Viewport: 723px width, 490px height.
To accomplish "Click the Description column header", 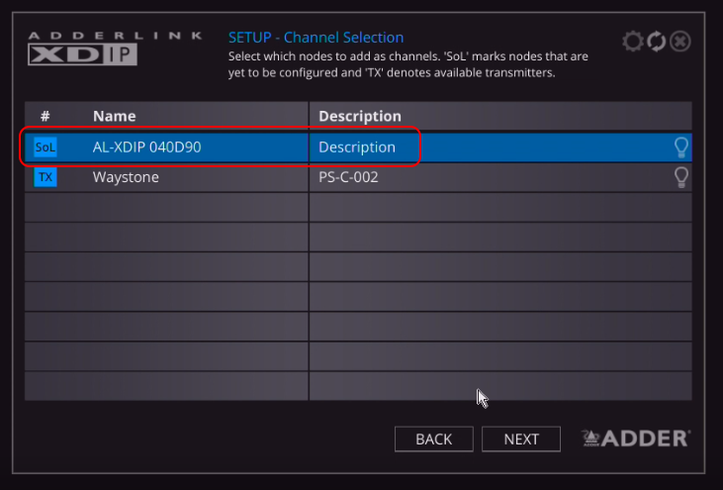I will 359,116.
